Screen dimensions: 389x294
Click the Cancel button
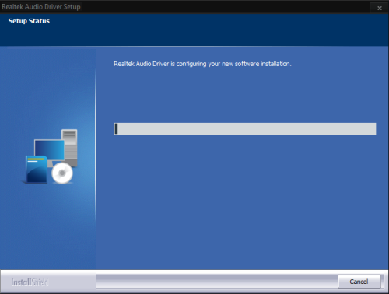[359, 282]
